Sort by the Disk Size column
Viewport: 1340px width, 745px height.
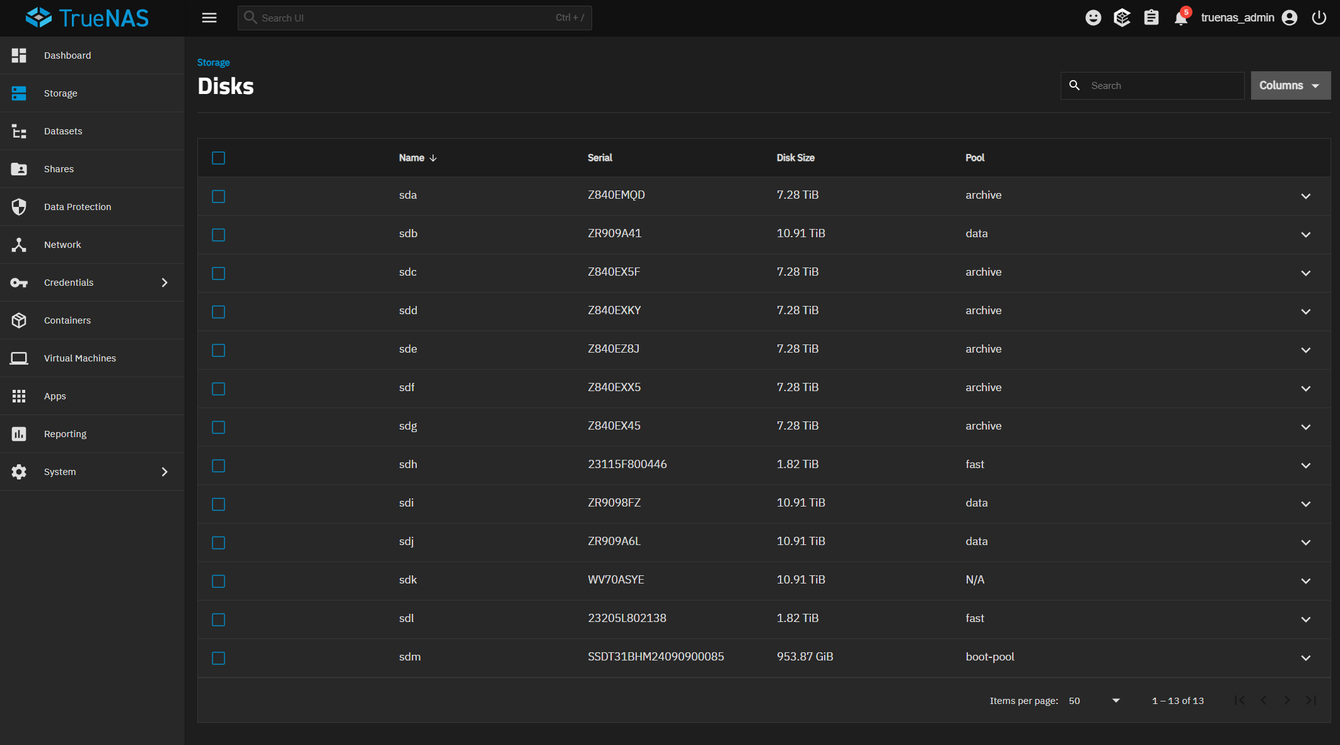[795, 158]
